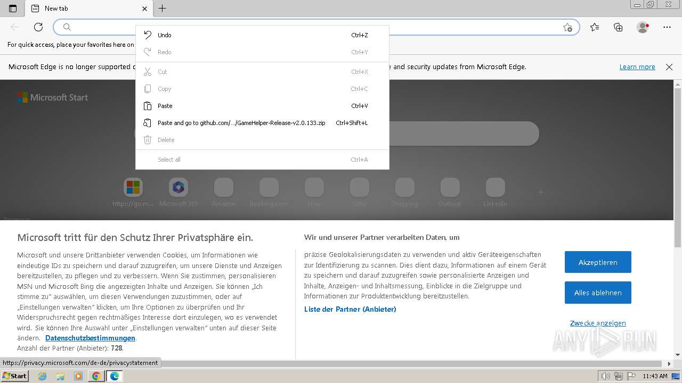The image size is (682, 383).
Task: Open the Favorites list icon
Action: [x=595, y=27]
